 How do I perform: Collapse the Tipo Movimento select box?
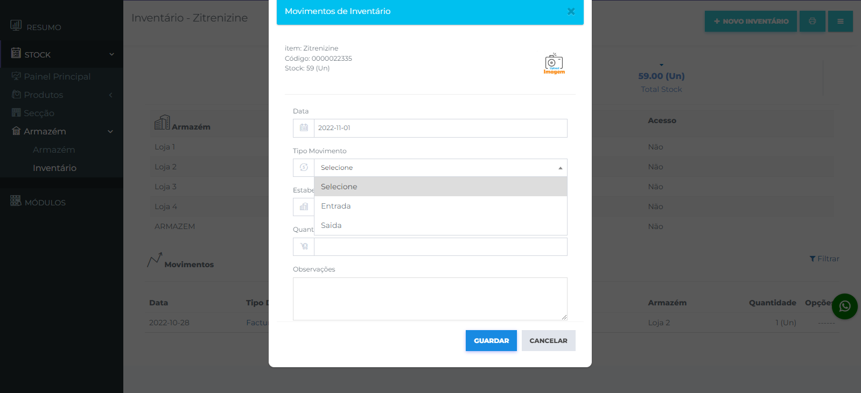point(440,168)
